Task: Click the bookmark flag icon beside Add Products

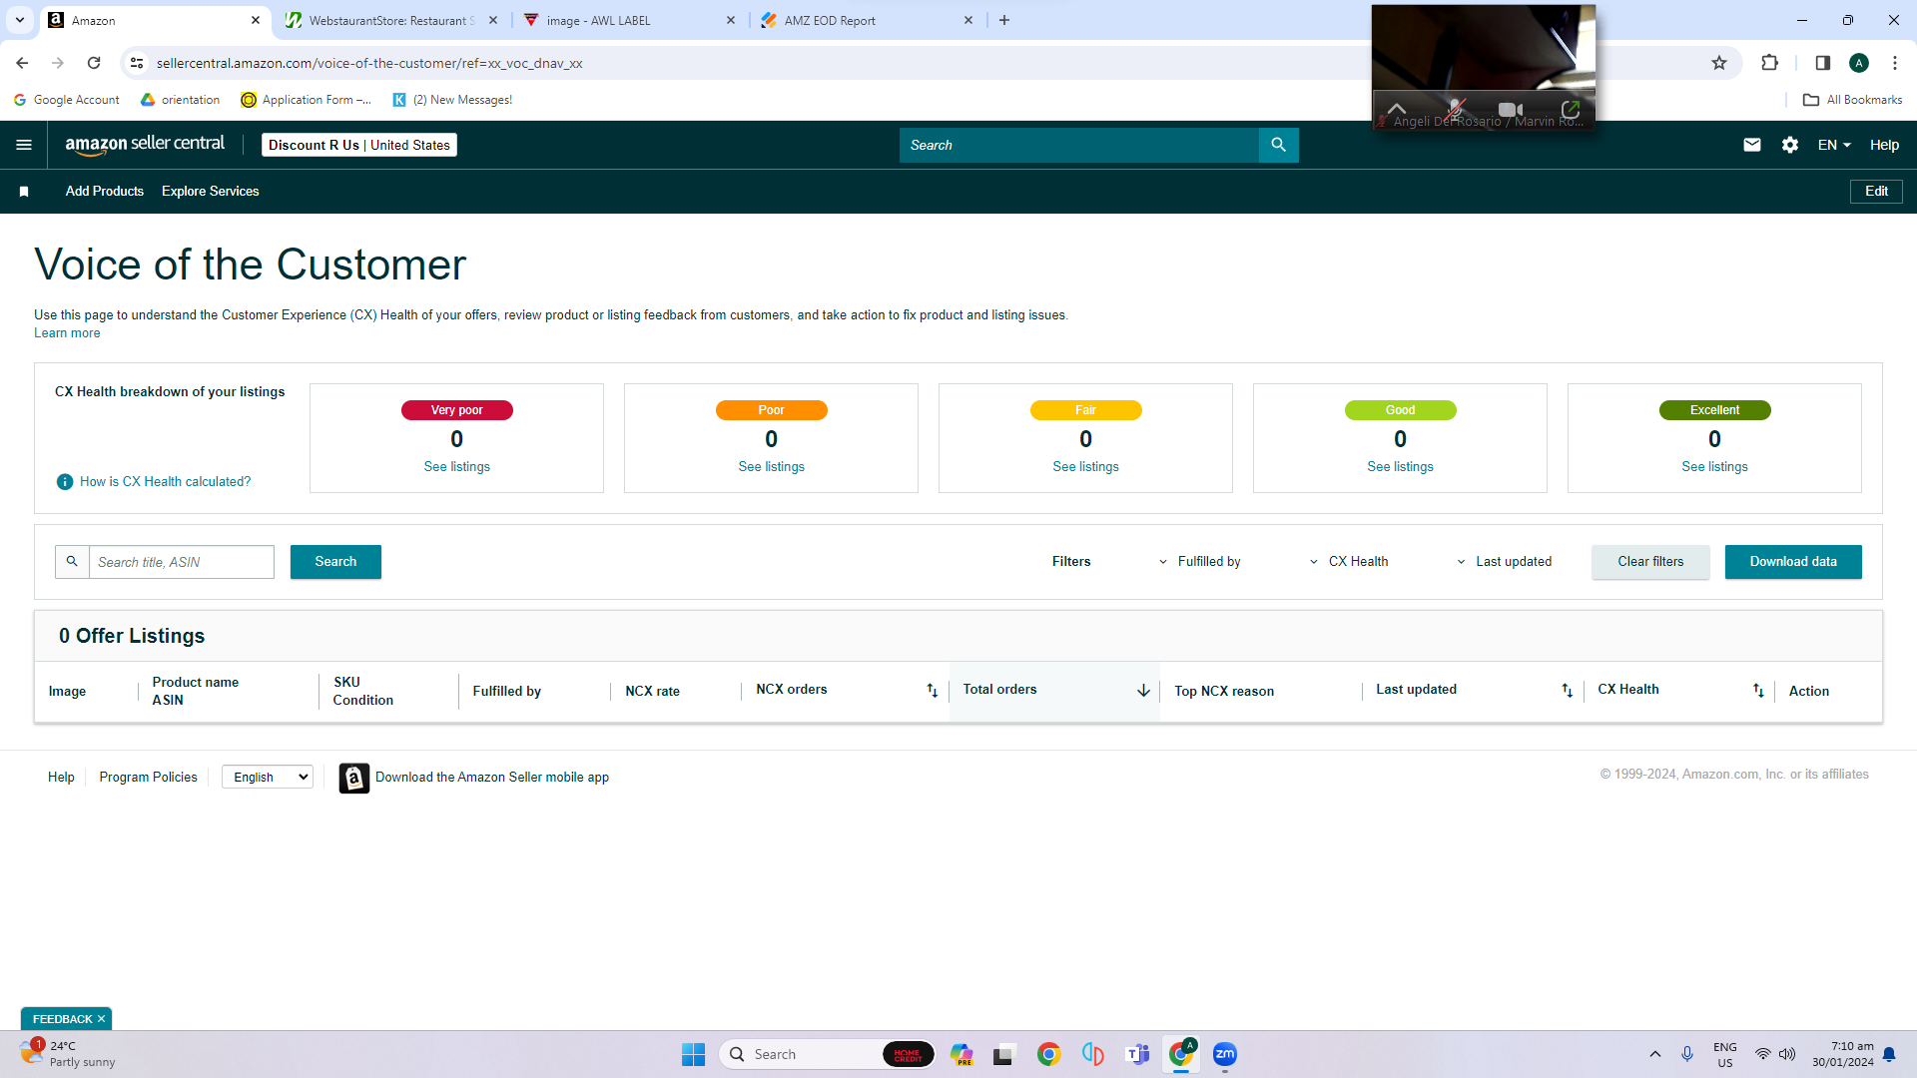Action: (24, 192)
